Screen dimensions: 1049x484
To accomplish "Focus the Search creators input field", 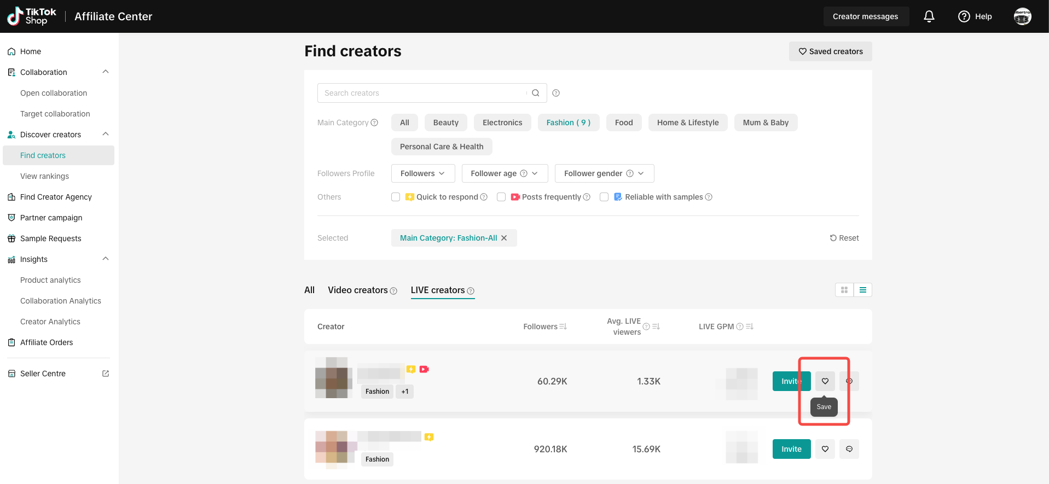I will pos(421,93).
